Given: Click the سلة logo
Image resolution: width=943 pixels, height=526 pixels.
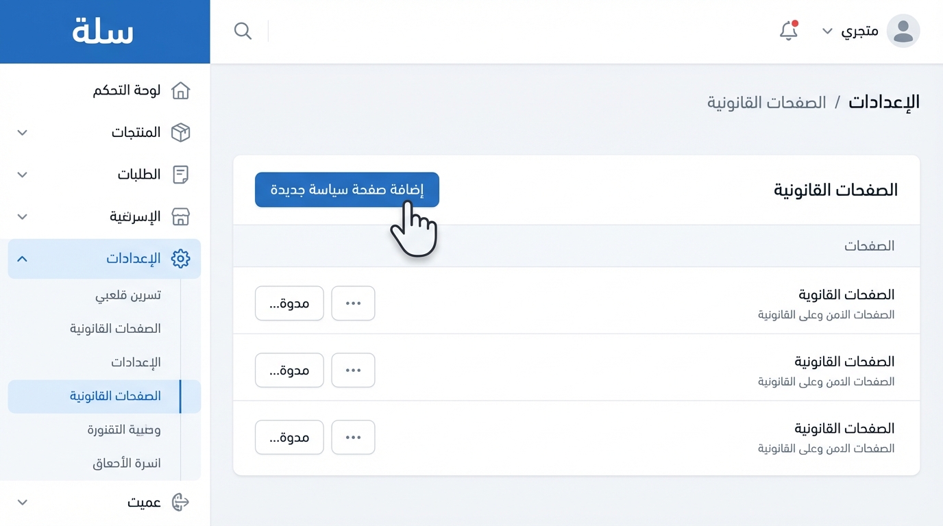Looking at the screenshot, I should pyautogui.click(x=103, y=31).
